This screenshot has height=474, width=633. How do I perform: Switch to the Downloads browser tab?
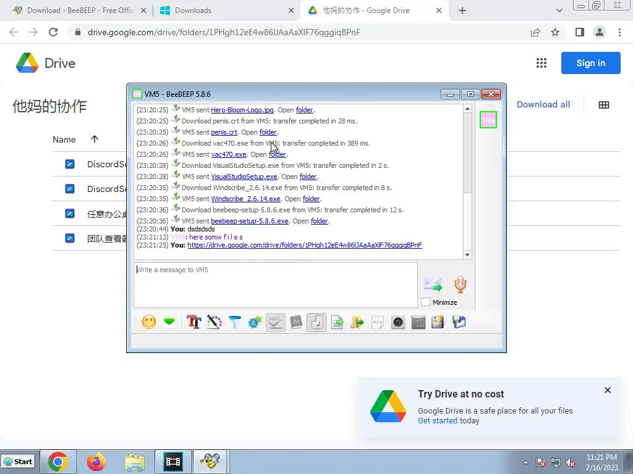[227, 10]
